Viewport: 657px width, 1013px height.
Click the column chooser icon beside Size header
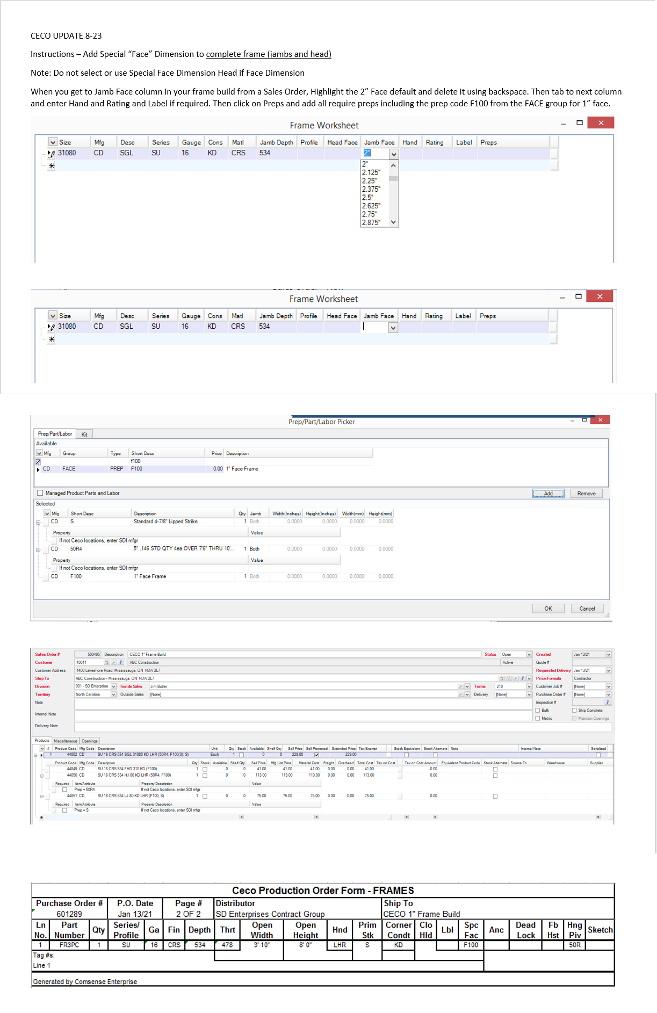click(x=53, y=142)
